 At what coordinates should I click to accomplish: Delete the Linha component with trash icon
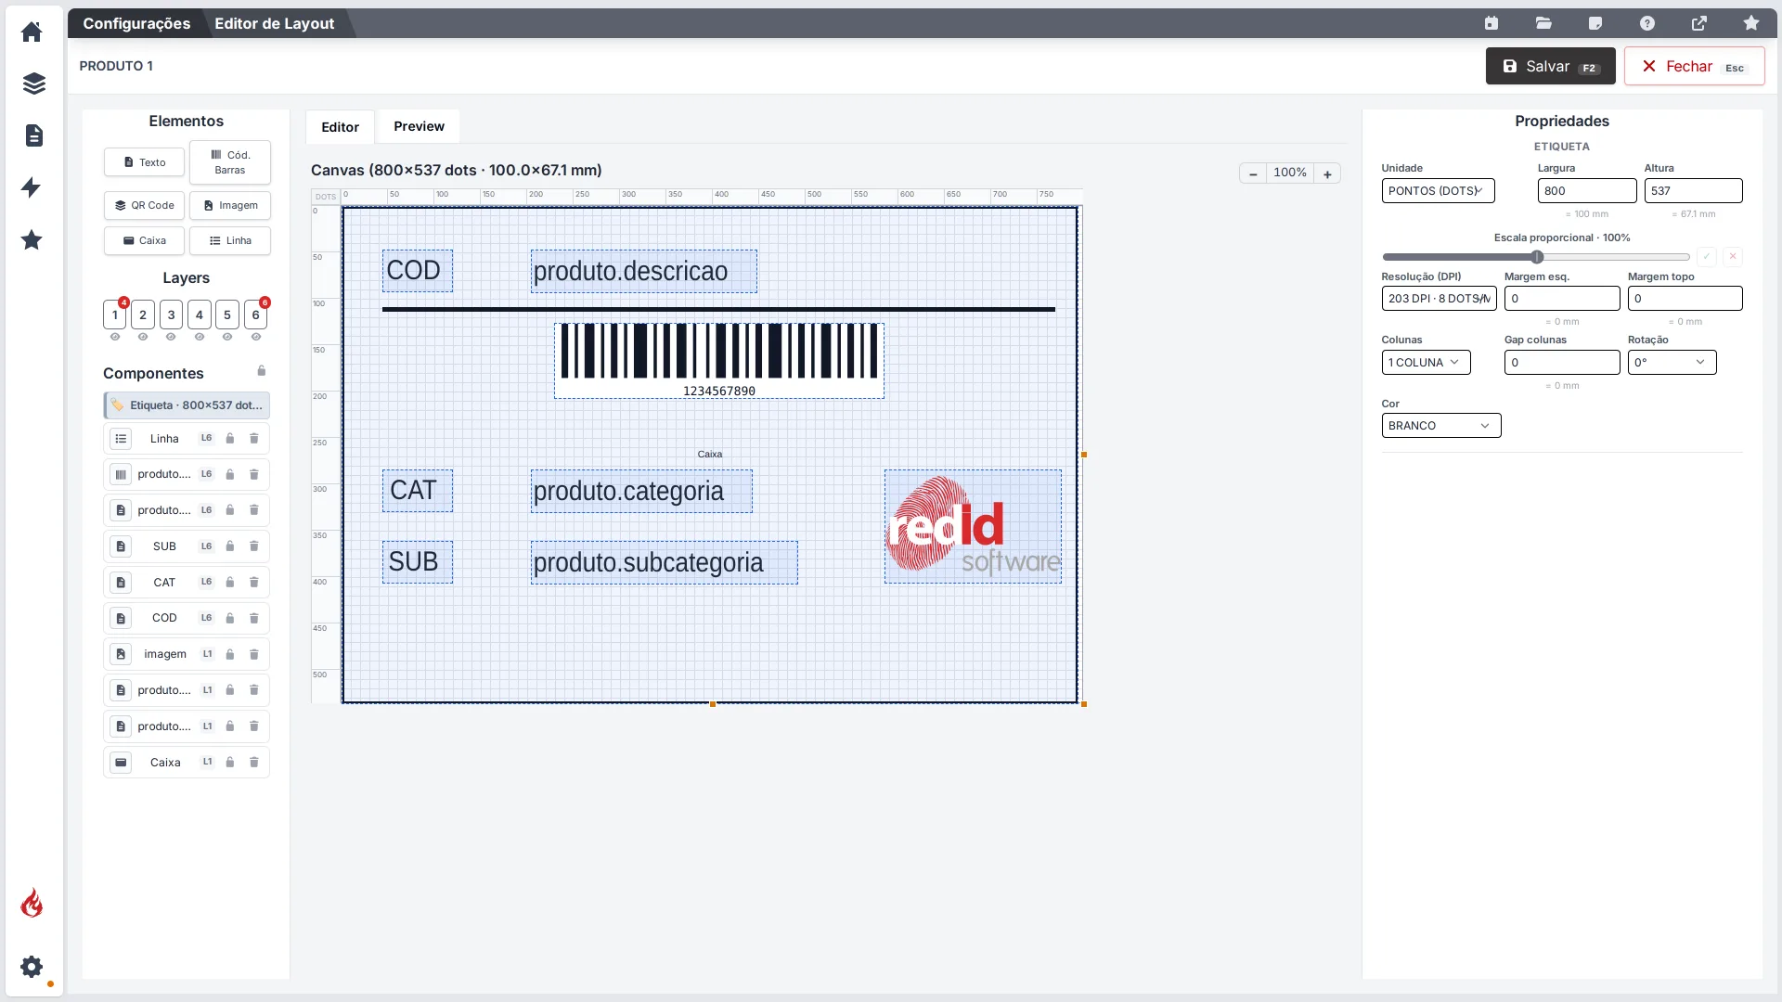pos(253,438)
